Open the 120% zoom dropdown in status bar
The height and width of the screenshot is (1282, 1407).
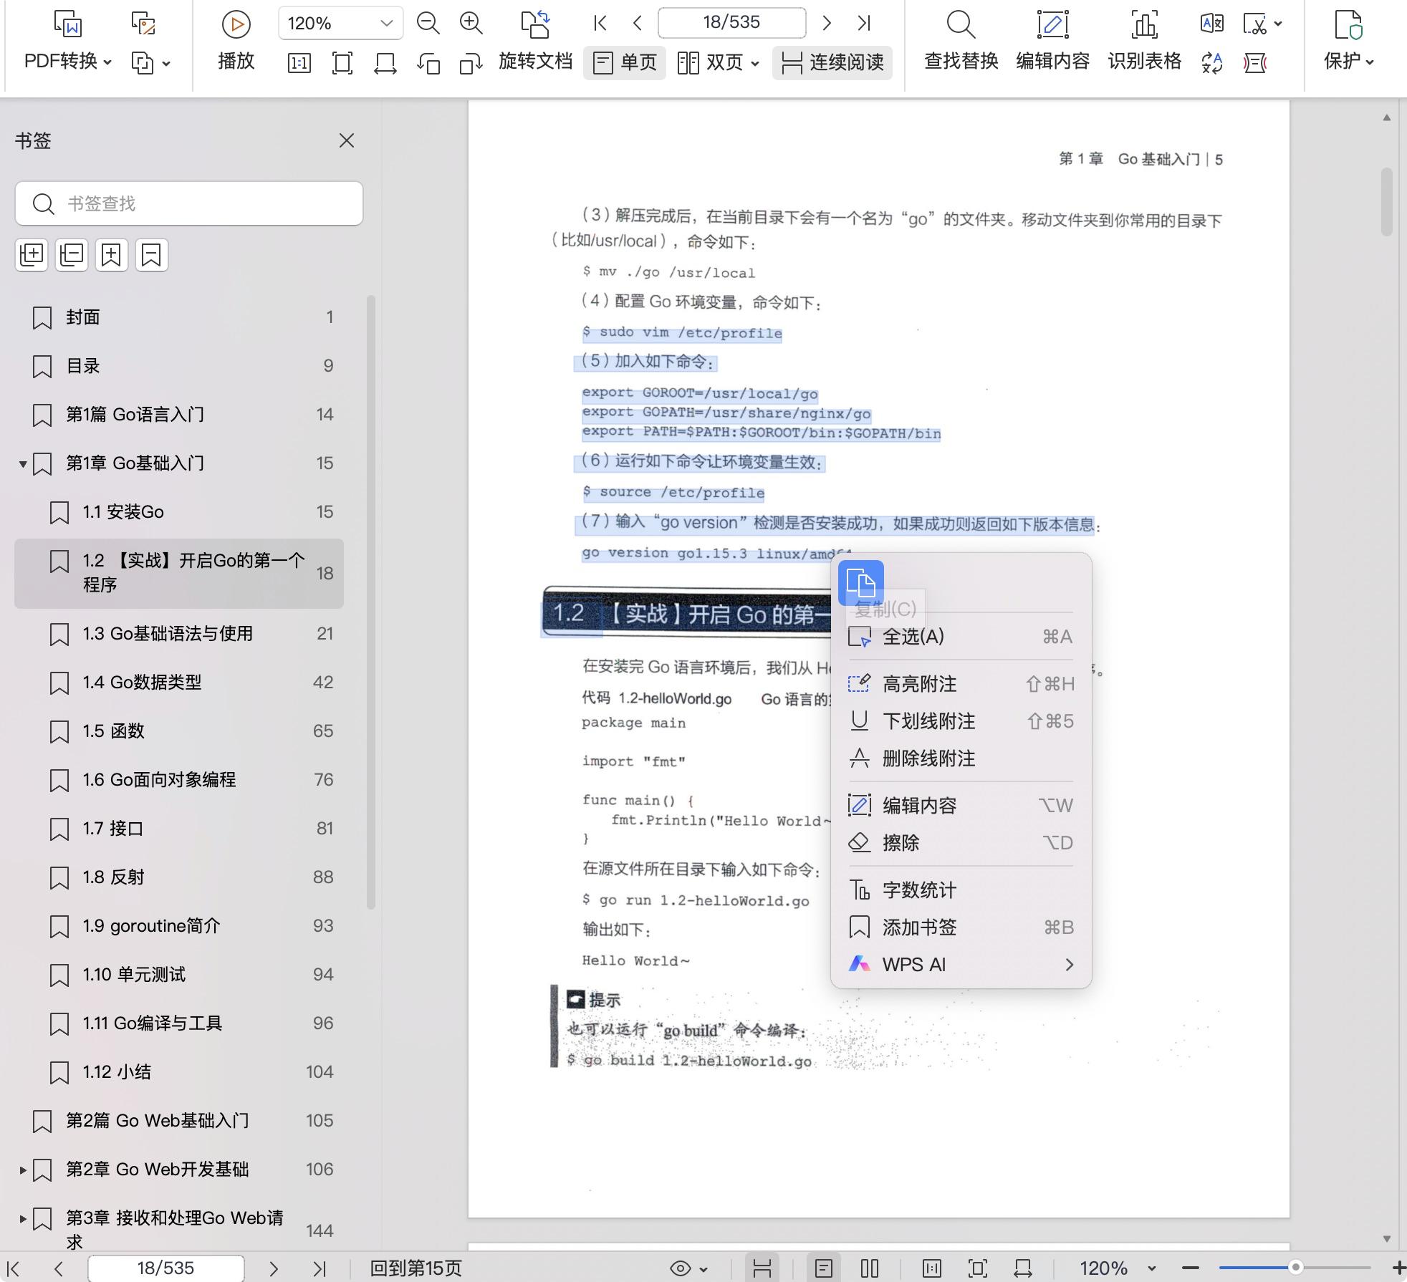(1152, 1268)
